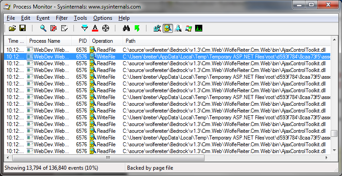Click the vertical scrollbar thumb

(x=334, y=133)
